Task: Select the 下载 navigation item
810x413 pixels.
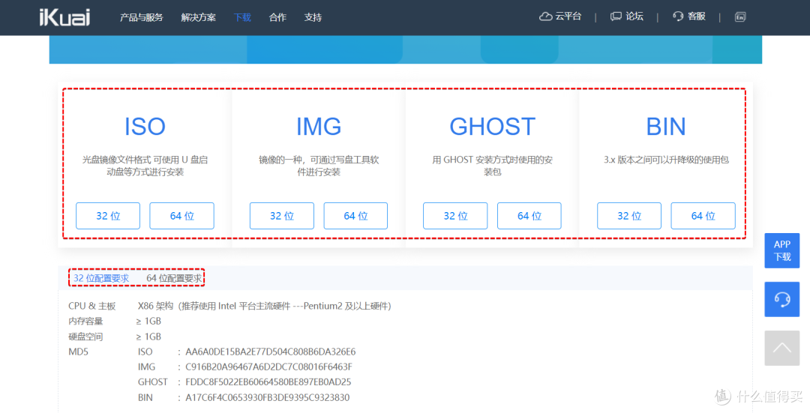Action: 242,17
